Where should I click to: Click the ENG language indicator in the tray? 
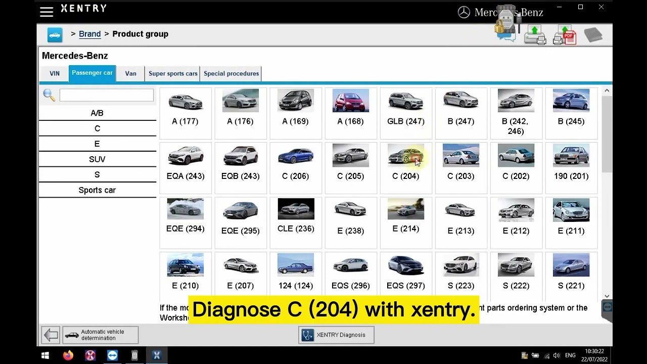(x=570, y=355)
